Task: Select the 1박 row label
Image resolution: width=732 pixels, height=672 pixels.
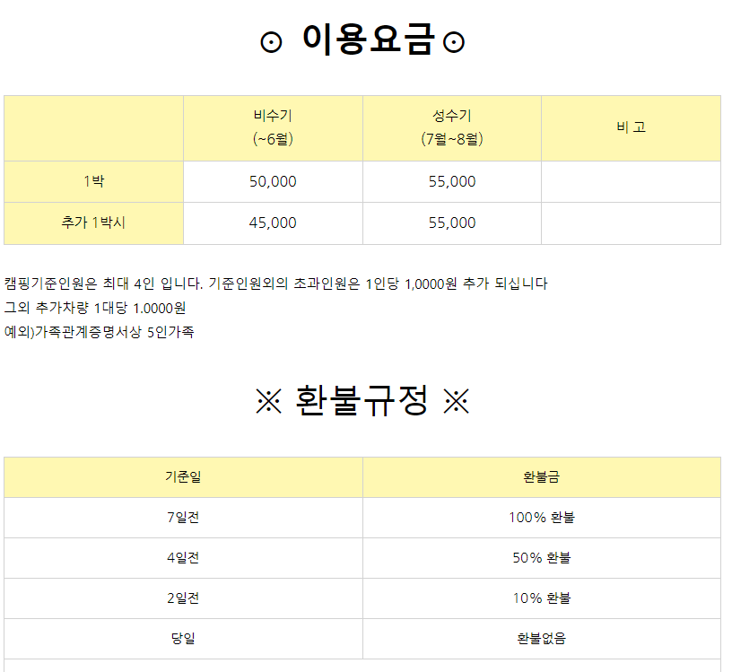Action: [93, 181]
